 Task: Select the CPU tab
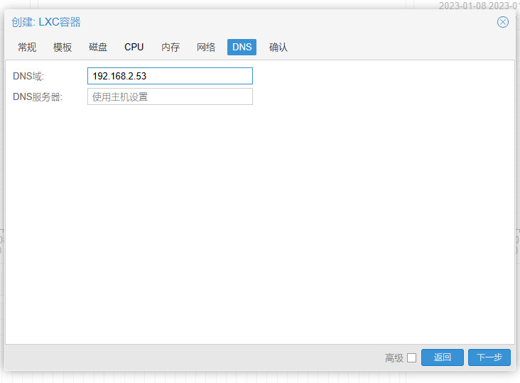(x=134, y=47)
